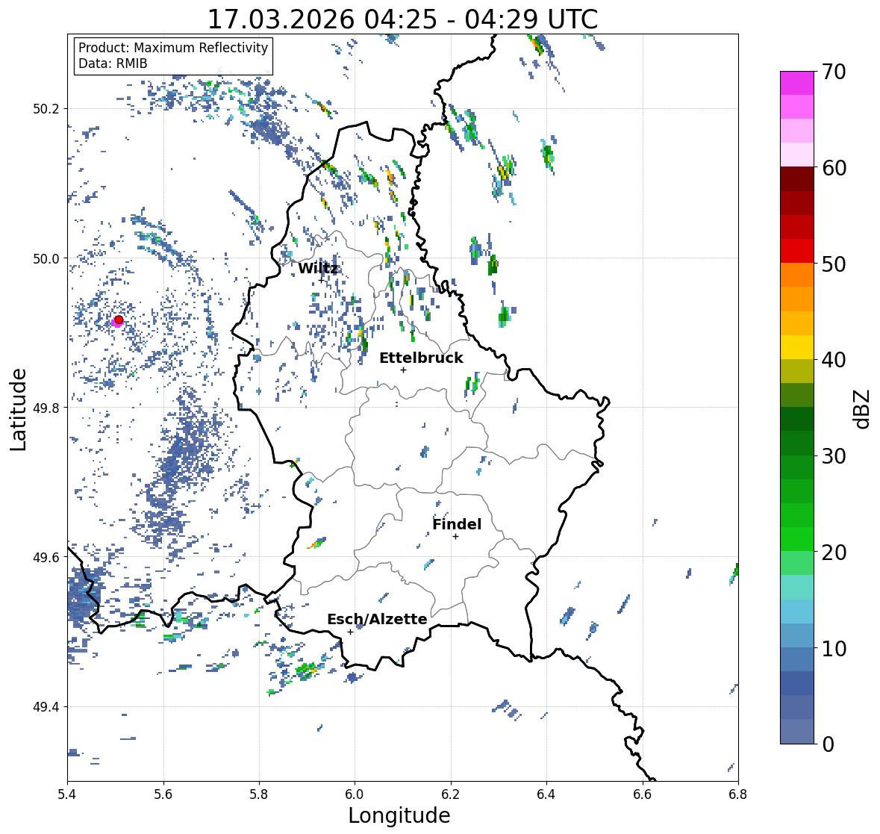
Task: Click the colorbar tick label 60
Action: [834, 168]
